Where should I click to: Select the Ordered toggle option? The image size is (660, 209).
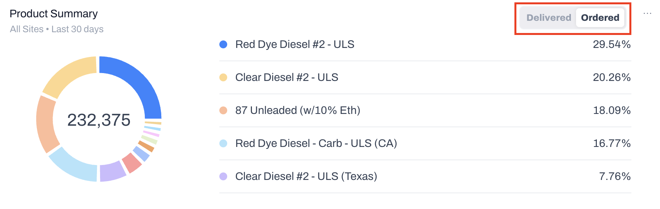coord(600,18)
